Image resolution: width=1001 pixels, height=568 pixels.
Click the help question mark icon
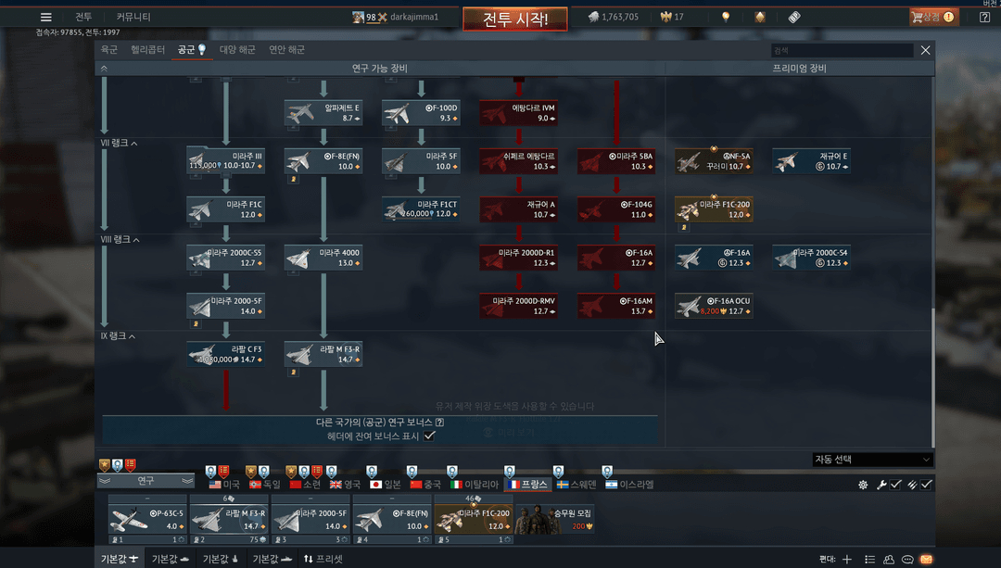(439, 422)
